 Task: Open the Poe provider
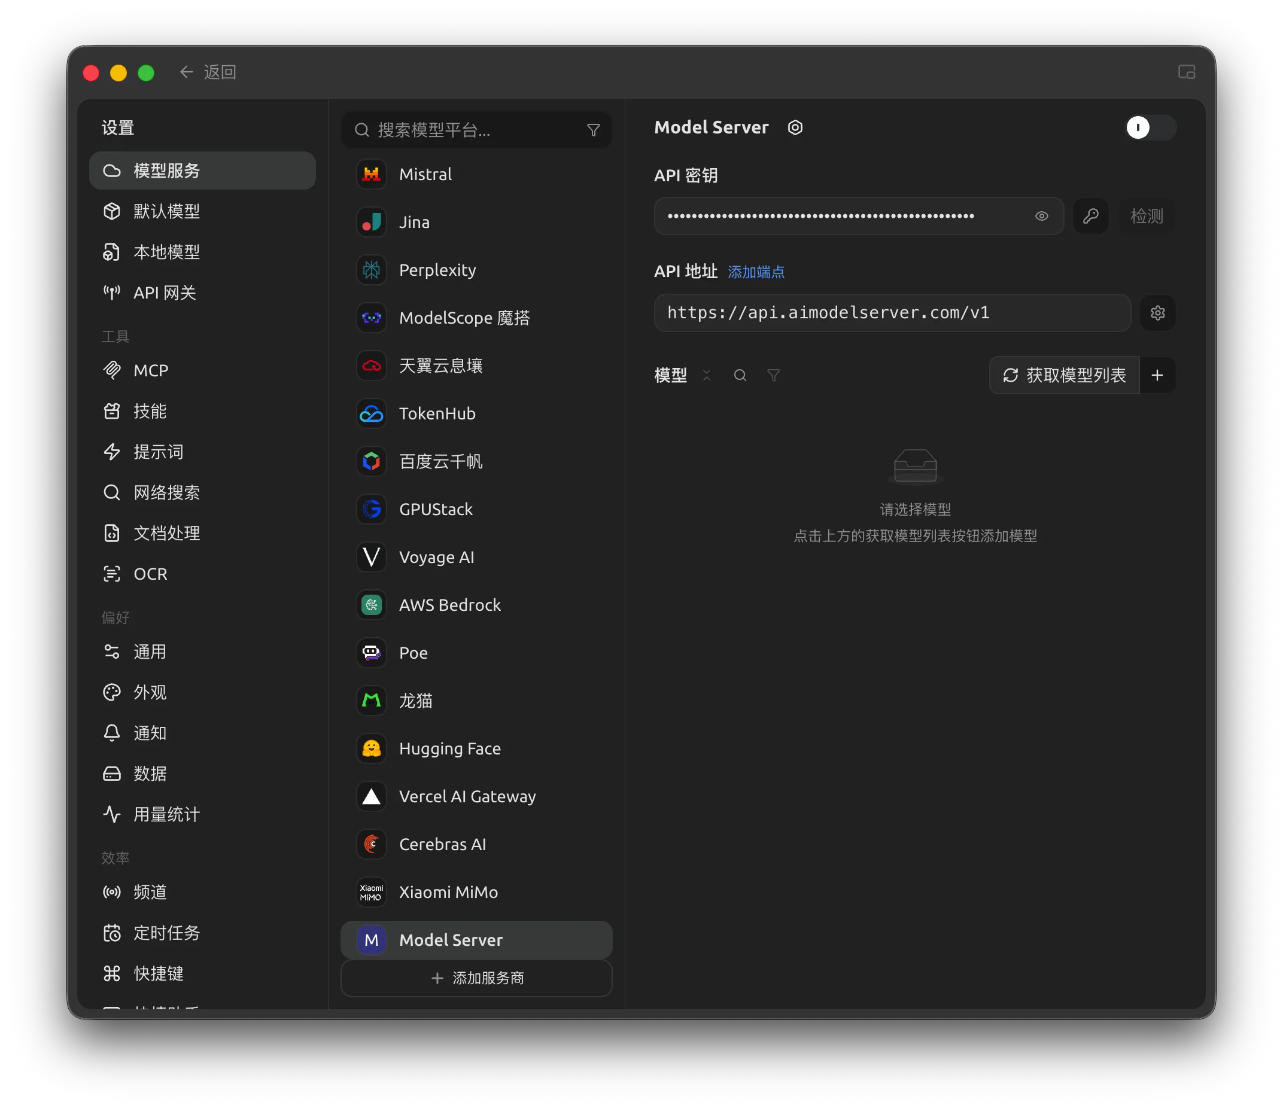click(476, 653)
